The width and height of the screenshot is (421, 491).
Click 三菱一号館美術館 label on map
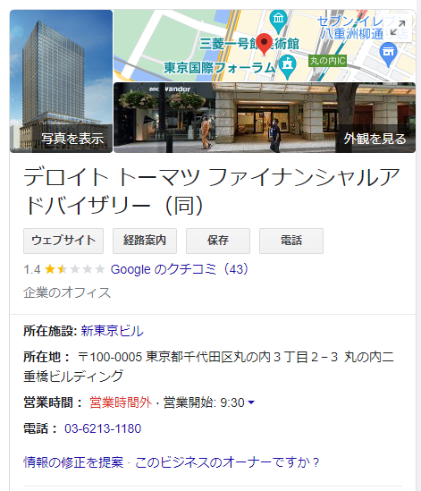point(249,44)
